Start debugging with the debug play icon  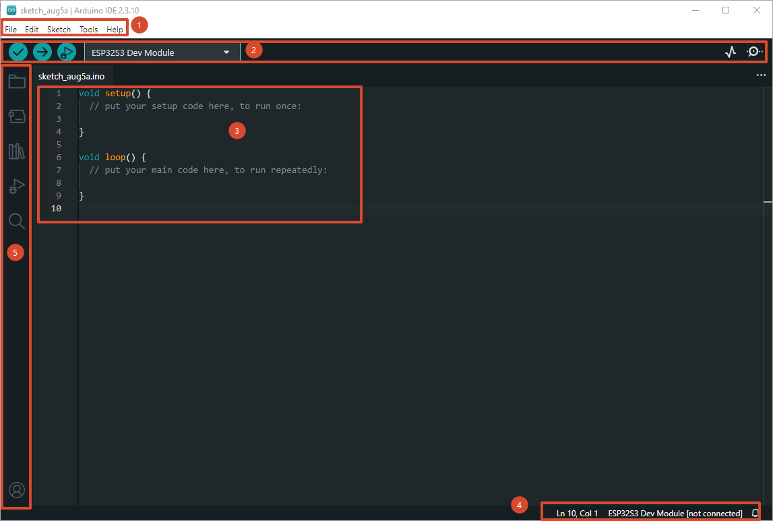[x=67, y=52]
